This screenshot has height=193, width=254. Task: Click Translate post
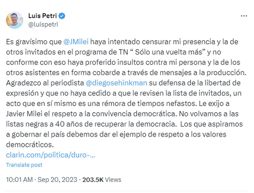(x=24, y=165)
